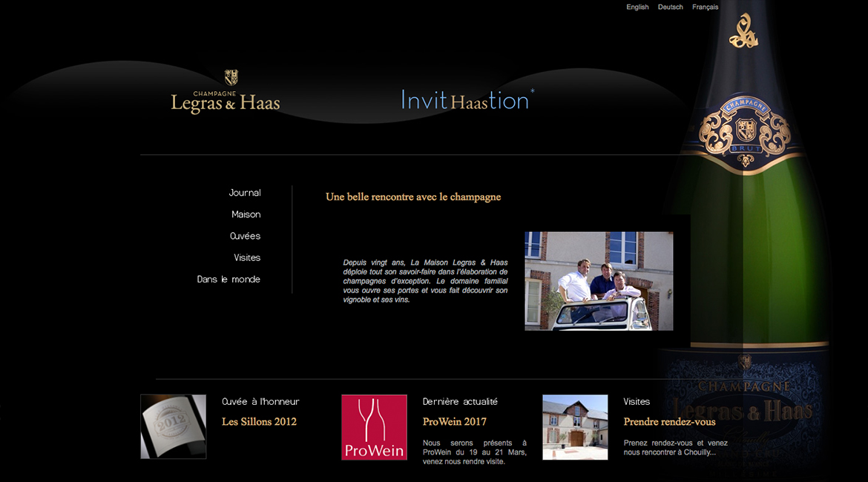Image resolution: width=868 pixels, height=482 pixels.
Task: Open the estate house thumbnail for Visites
Action: coord(575,427)
